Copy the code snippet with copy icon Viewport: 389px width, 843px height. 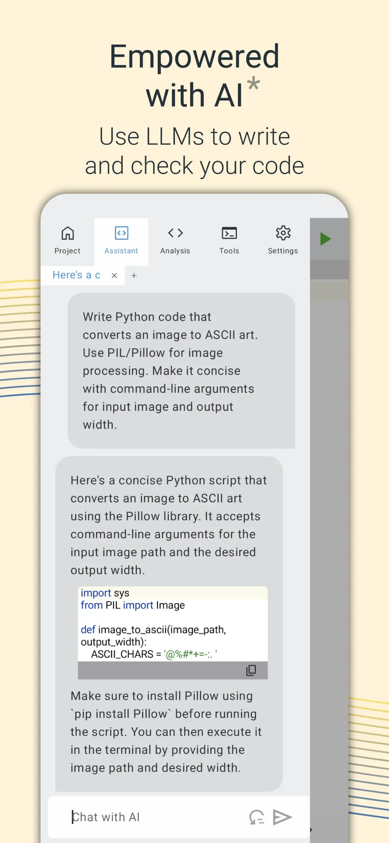pos(251,670)
